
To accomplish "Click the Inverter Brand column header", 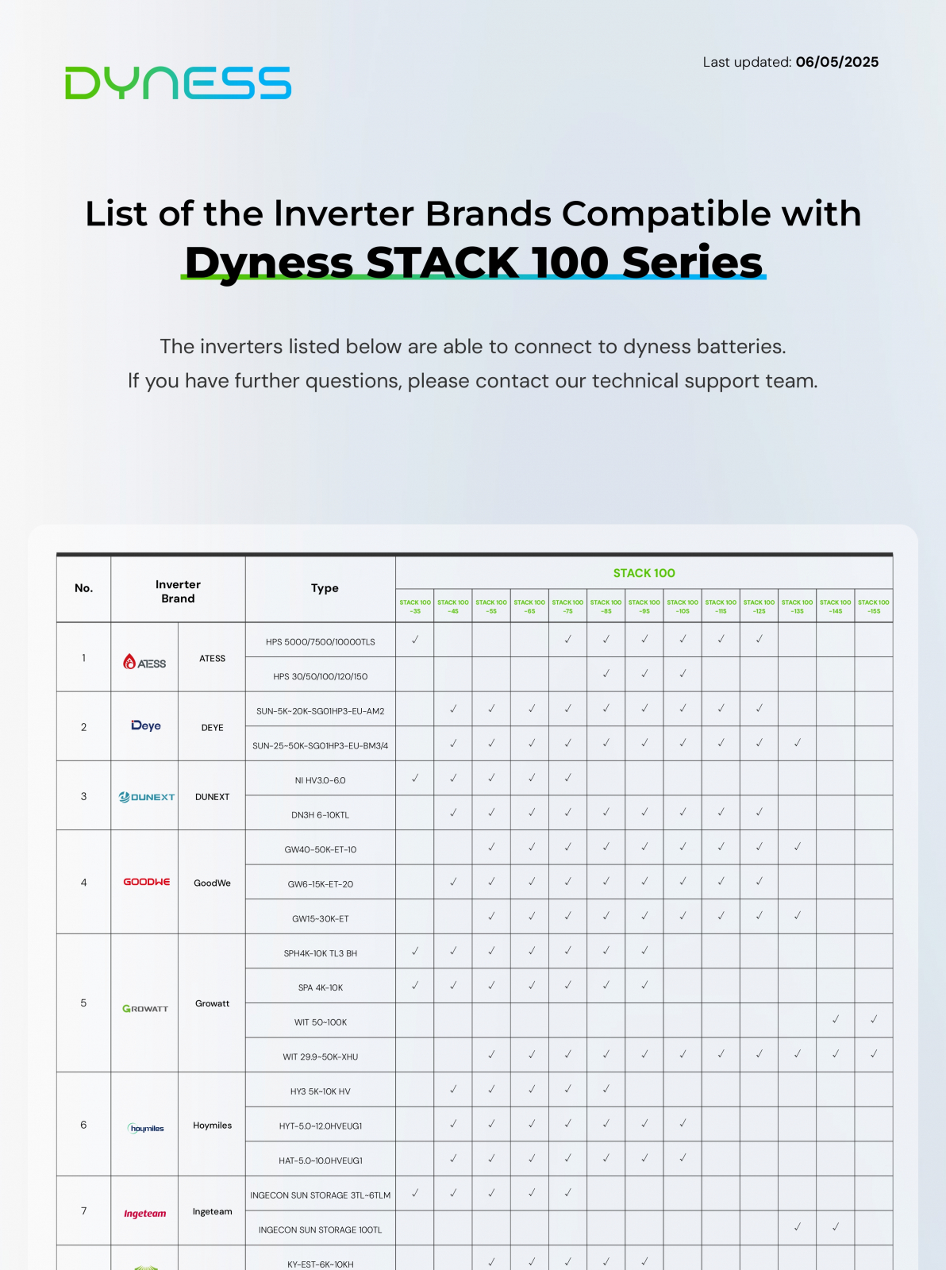I will coord(178,591).
